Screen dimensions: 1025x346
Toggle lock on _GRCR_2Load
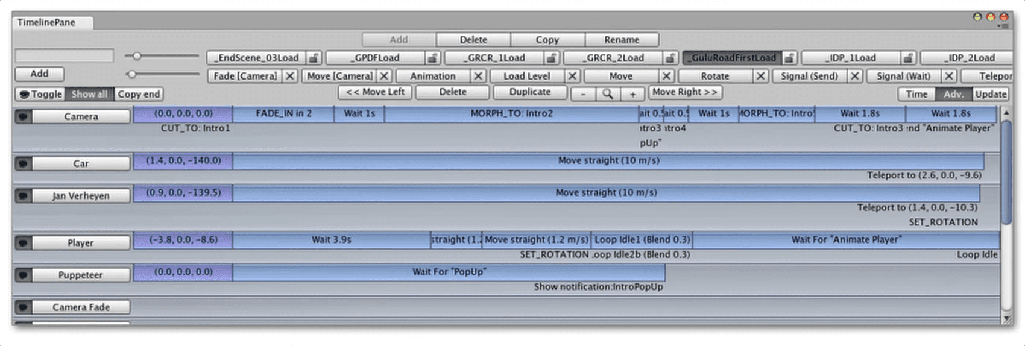670,58
